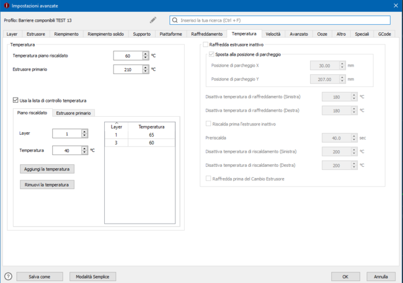Click the app icon in title bar
This screenshot has width=403, height=283.
point(6,5)
